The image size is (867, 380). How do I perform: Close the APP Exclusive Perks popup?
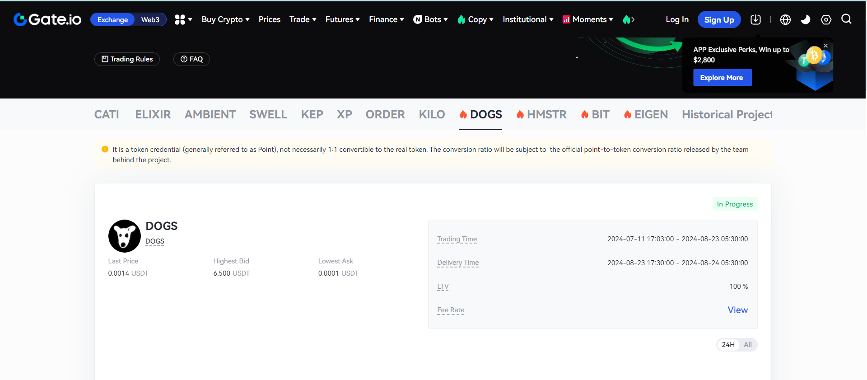[x=825, y=46]
